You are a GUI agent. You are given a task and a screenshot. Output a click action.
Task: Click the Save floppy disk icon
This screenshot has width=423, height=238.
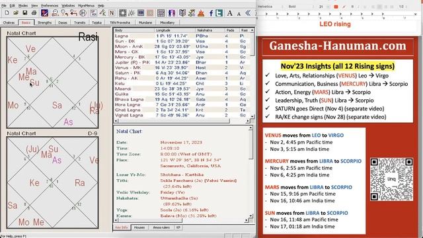coord(25,13)
